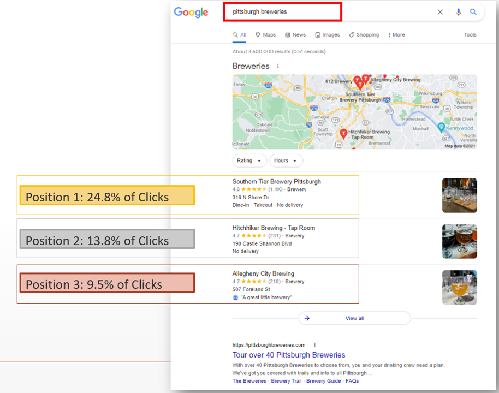499x393 pixels.
Task: Select the All results tab
Action: point(240,35)
